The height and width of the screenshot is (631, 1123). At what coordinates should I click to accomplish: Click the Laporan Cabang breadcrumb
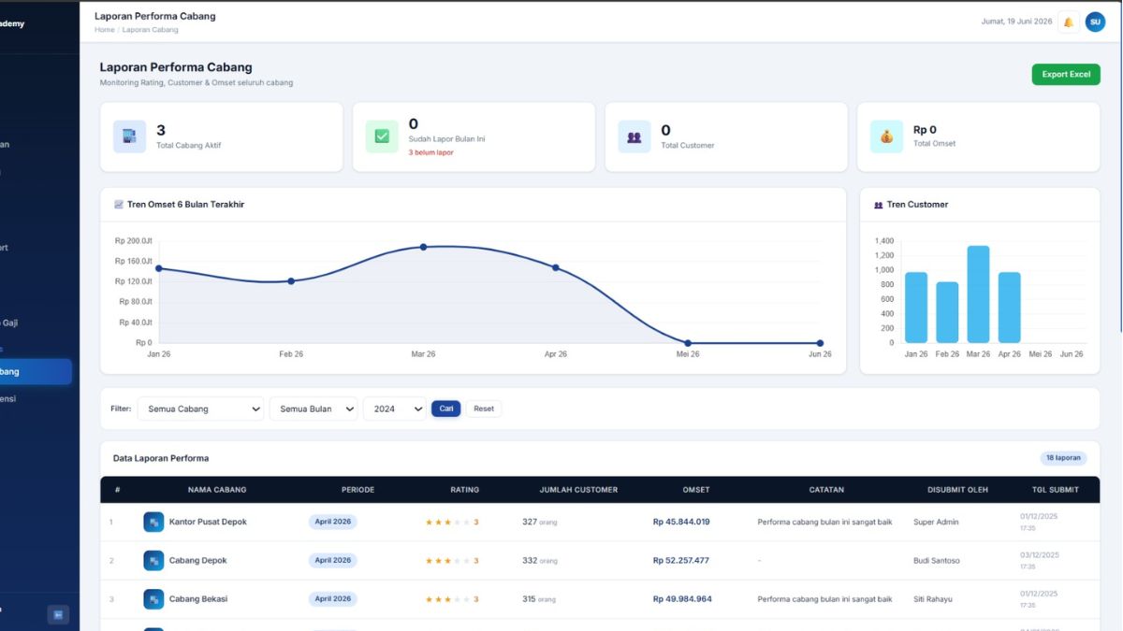(150, 30)
